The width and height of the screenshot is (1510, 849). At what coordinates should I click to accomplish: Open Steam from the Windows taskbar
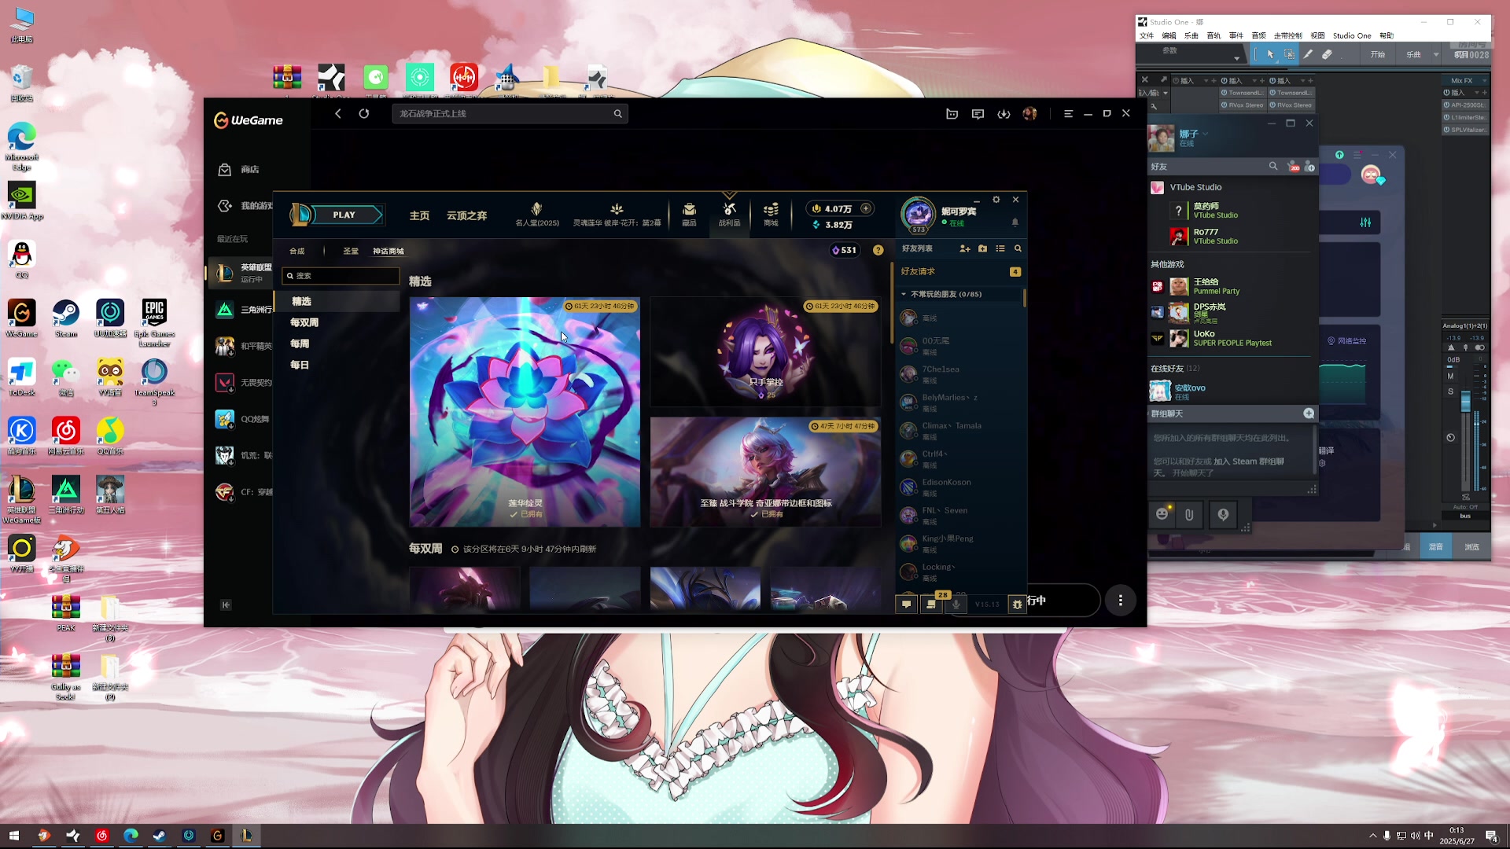point(160,836)
